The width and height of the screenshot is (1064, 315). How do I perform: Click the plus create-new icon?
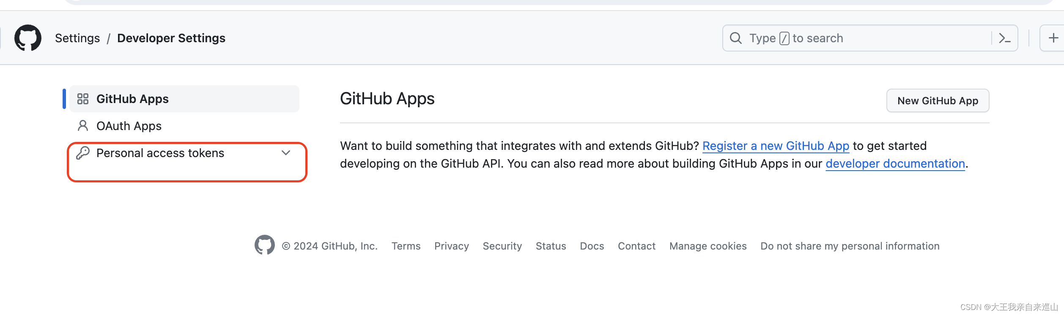click(1053, 38)
